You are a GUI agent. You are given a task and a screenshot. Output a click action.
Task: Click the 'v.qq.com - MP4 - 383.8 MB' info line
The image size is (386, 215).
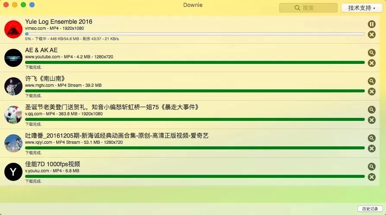pyautogui.click(x=64, y=114)
